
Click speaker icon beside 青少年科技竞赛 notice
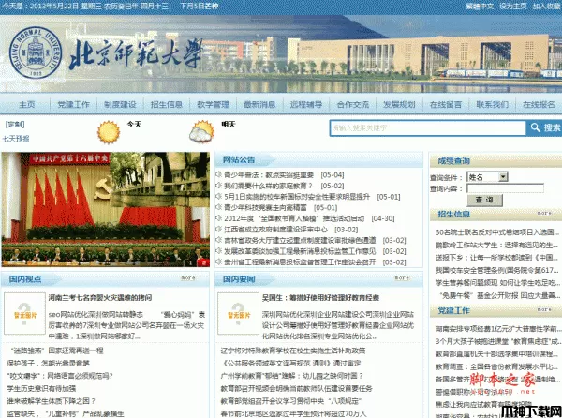pos(218,207)
